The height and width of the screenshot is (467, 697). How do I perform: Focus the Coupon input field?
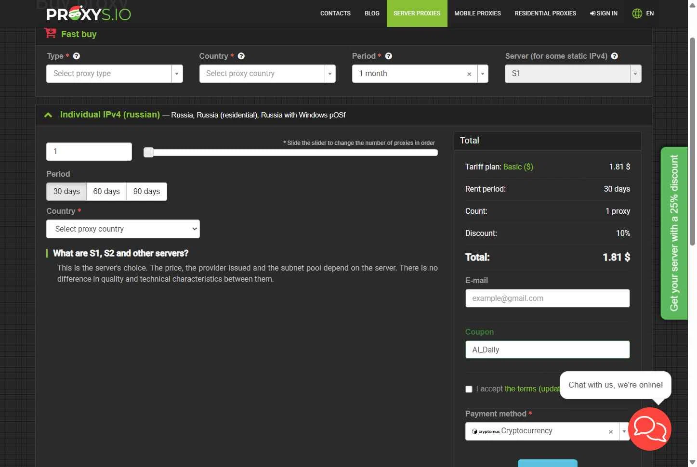pos(547,350)
